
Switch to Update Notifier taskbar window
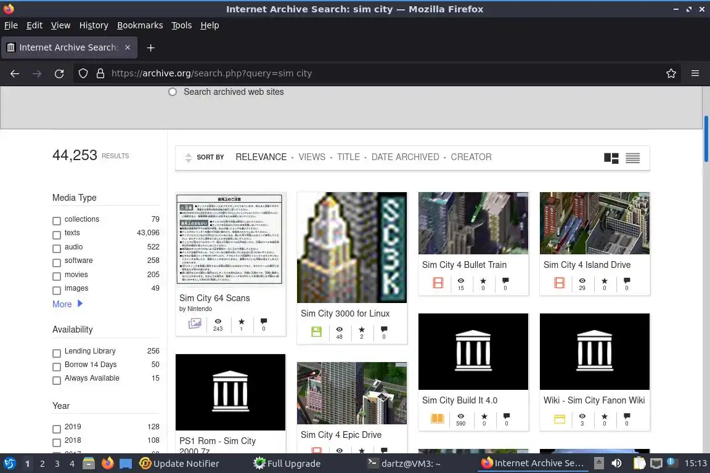tap(179, 463)
